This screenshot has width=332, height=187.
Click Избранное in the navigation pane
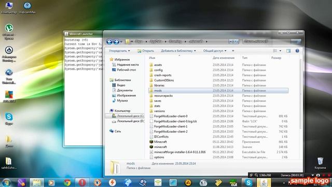coord(122,60)
